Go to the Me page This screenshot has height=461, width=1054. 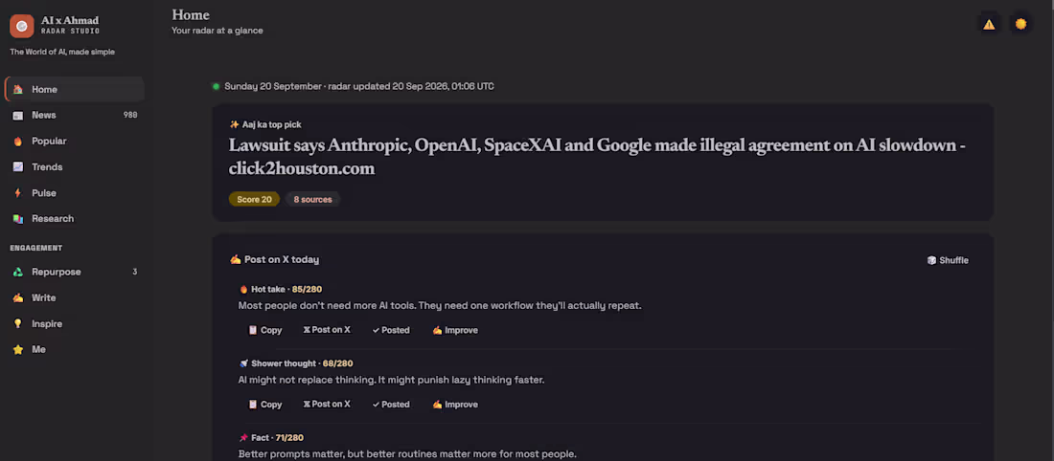(74, 350)
